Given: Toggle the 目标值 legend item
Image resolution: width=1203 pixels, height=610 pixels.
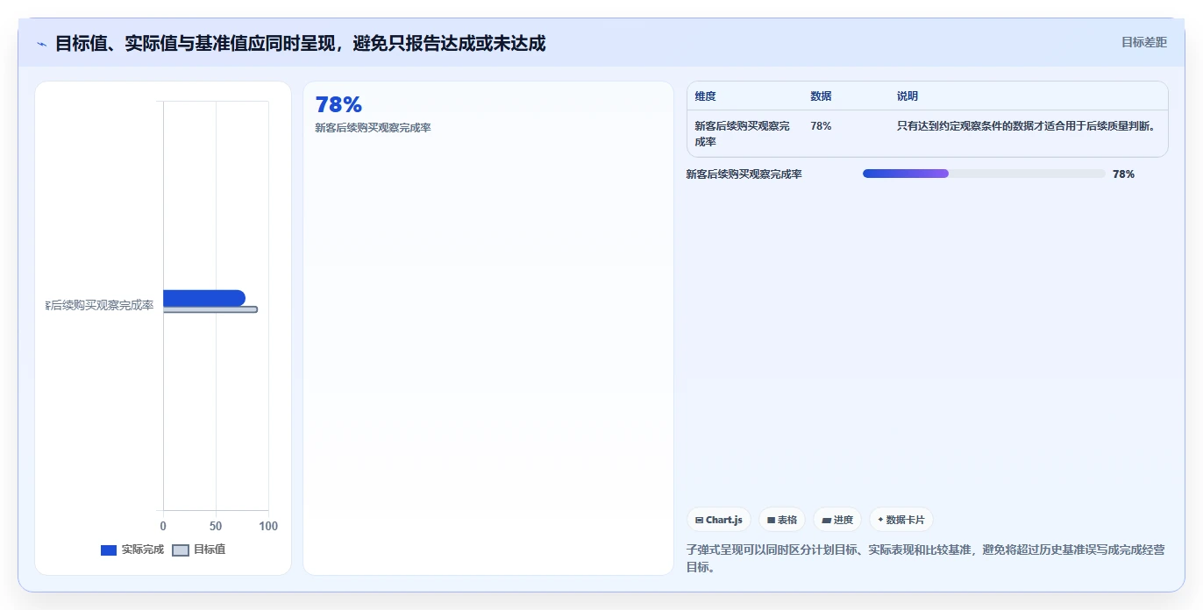Looking at the screenshot, I should click(198, 550).
